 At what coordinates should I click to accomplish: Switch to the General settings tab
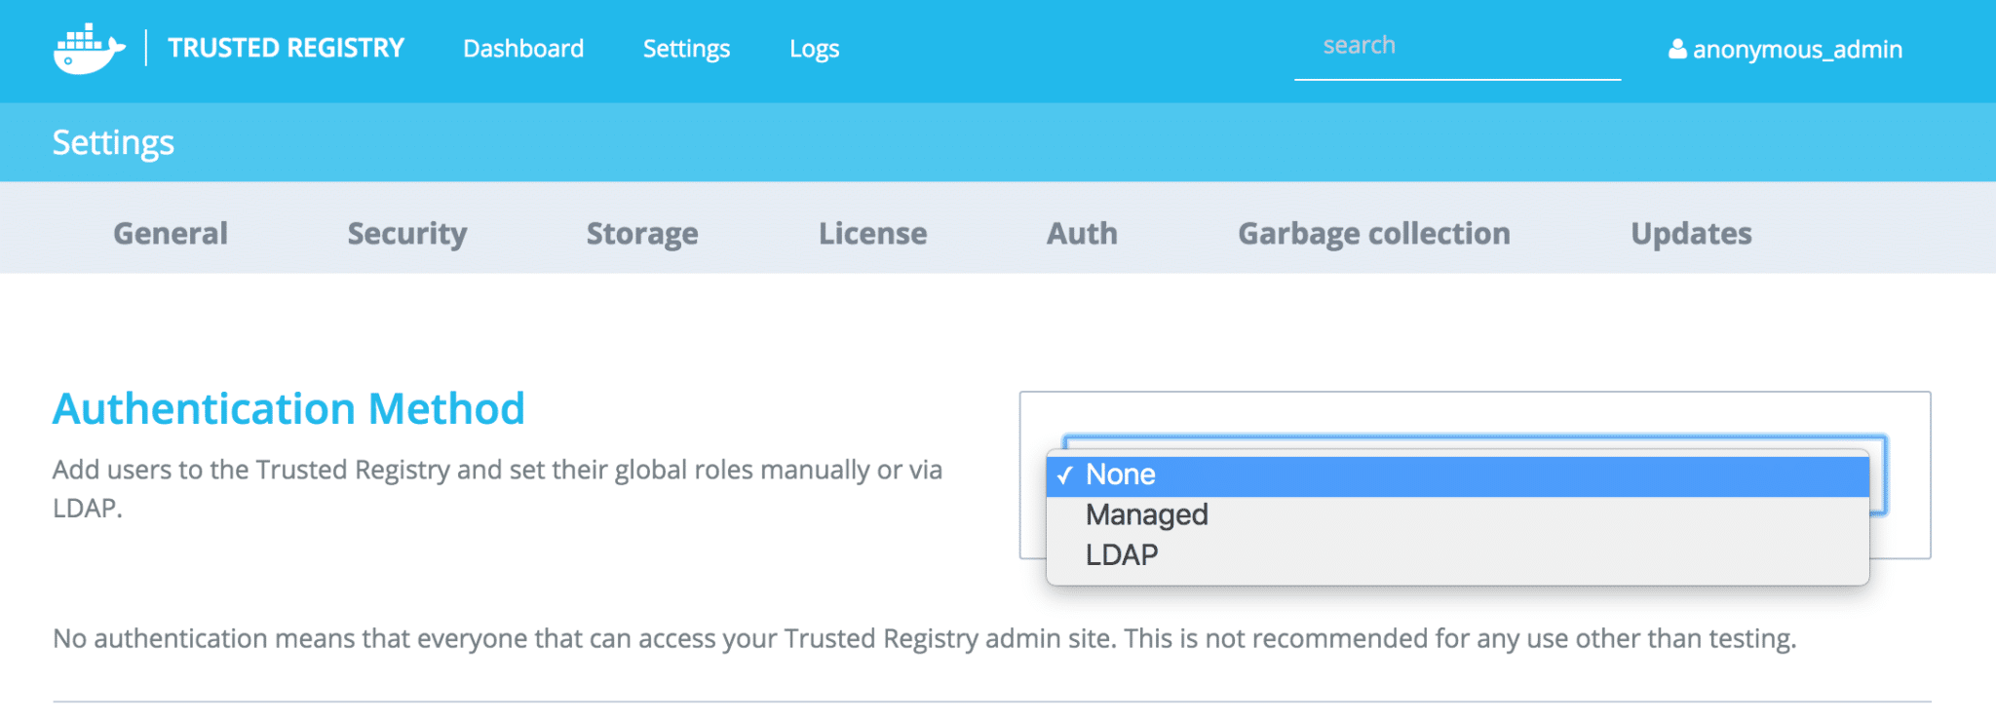click(171, 234)
